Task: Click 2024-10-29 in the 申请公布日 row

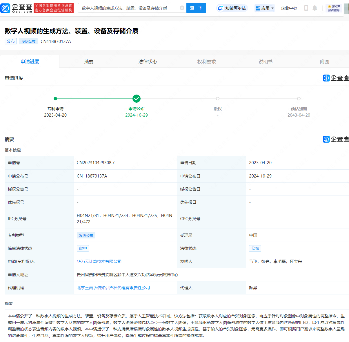Action: [260, 176]
